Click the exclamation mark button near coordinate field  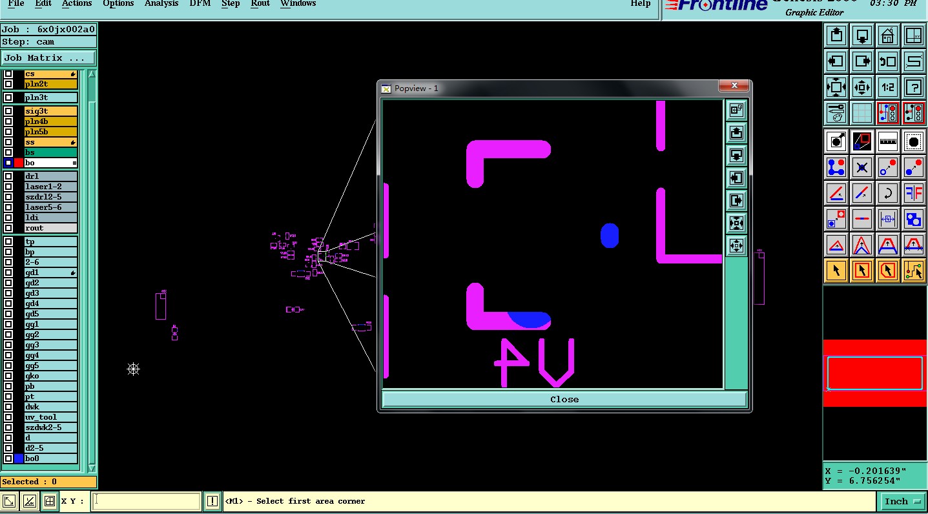212,501
